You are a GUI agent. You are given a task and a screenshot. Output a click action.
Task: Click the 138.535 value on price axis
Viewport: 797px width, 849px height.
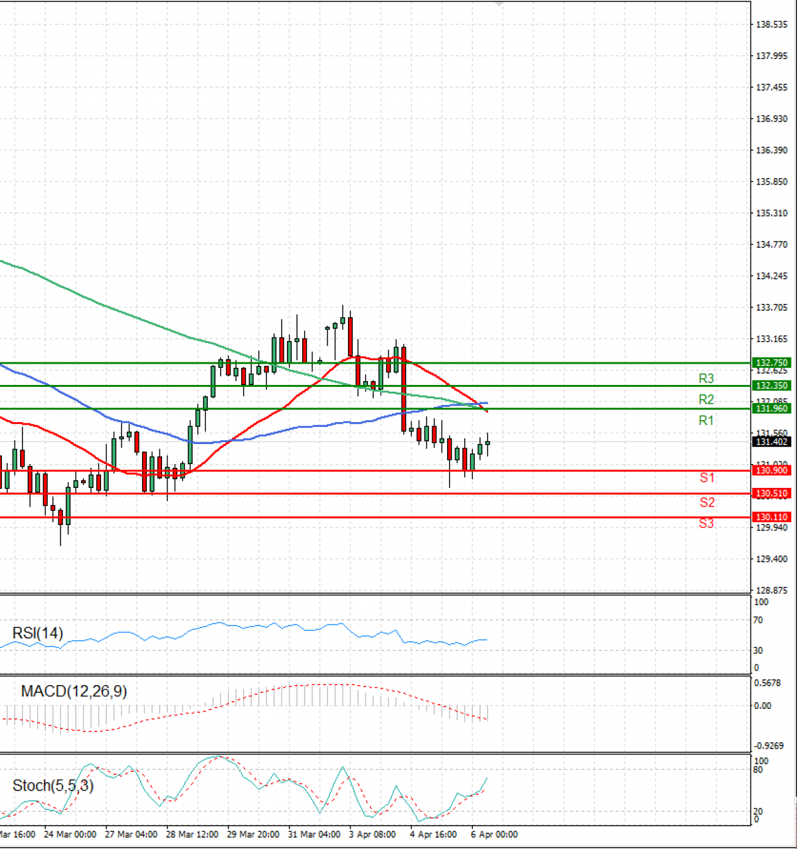click(x=771, y=25)
